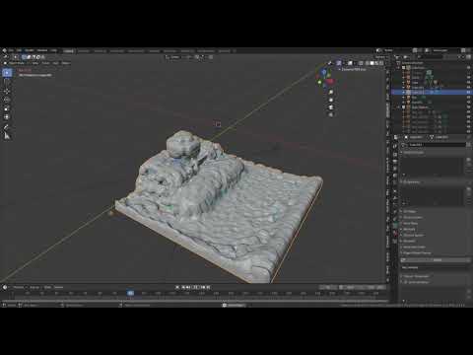Viewport: 473px width, 355px height.
Task: Expand the Vertex Colors panel
Action: (x=412, y=217)
